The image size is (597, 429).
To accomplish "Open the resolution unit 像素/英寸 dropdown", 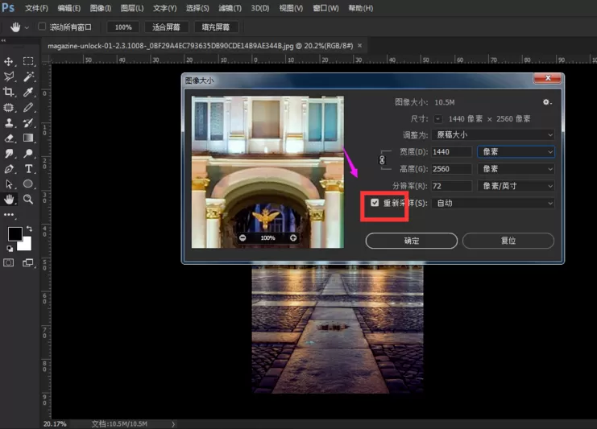I will (x=516, y=186).
